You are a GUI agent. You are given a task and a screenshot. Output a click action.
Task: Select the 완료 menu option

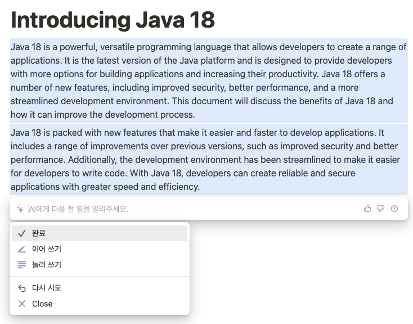pos(100,233)
